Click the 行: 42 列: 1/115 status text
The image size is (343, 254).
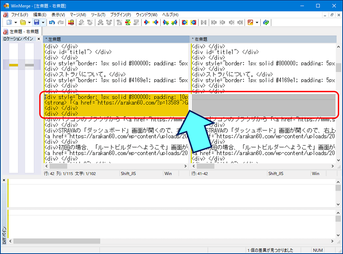(x=70, y=173)
